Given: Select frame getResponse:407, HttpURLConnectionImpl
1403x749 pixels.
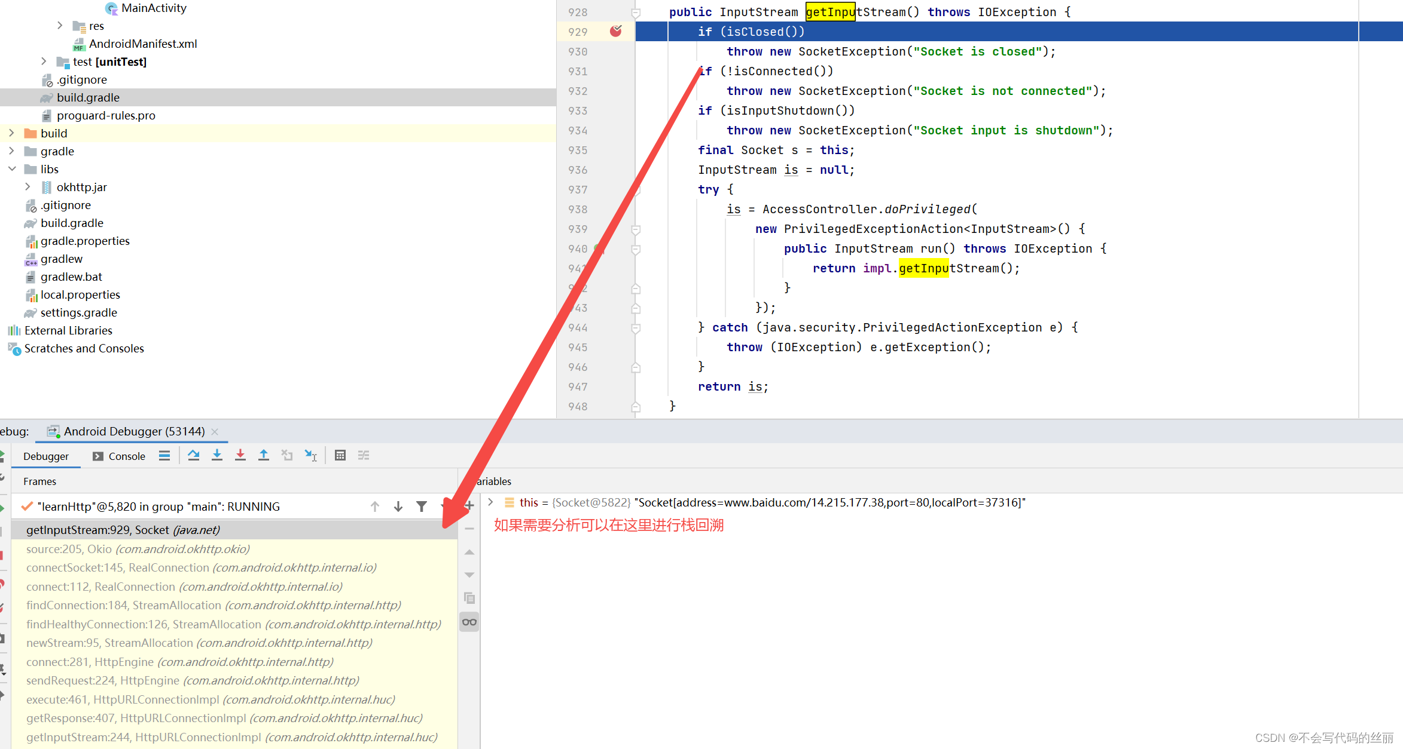Looking at the screenshot, I should [234, 718].
